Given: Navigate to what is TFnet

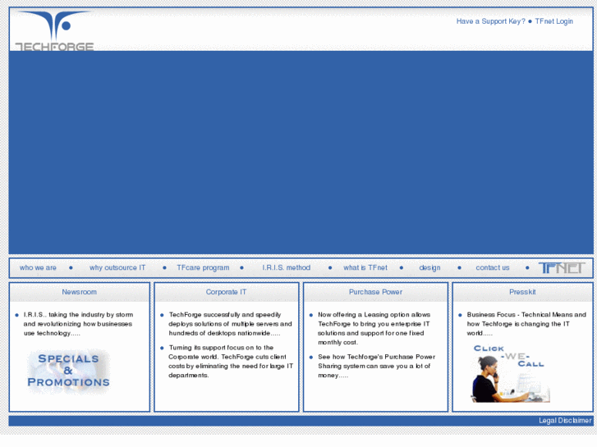Looking at the screenshot, I should click(x=365, y=267).
